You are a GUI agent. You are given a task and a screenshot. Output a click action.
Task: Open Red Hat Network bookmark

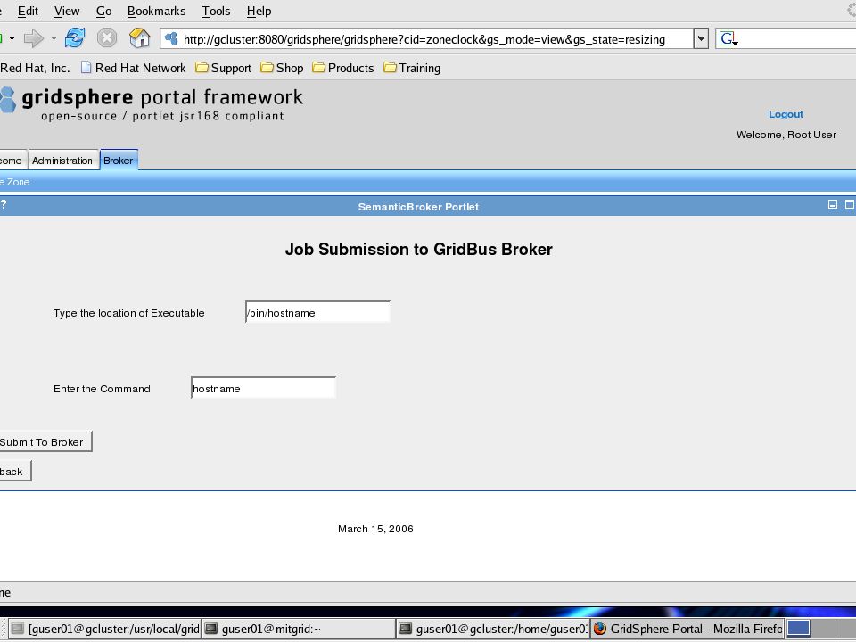(133, 68)
